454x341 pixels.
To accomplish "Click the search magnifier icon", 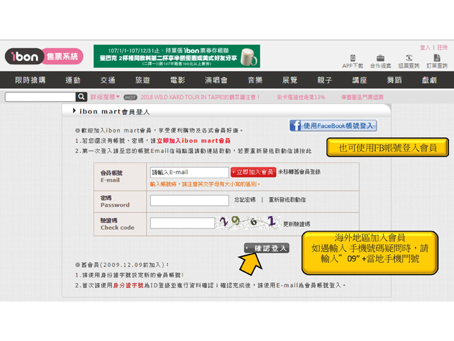I will (x=81, y=97).
